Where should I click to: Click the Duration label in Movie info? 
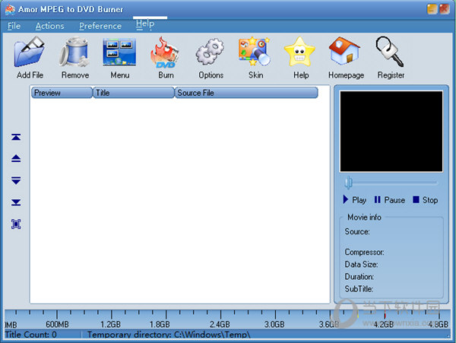[x=359, y=276]
